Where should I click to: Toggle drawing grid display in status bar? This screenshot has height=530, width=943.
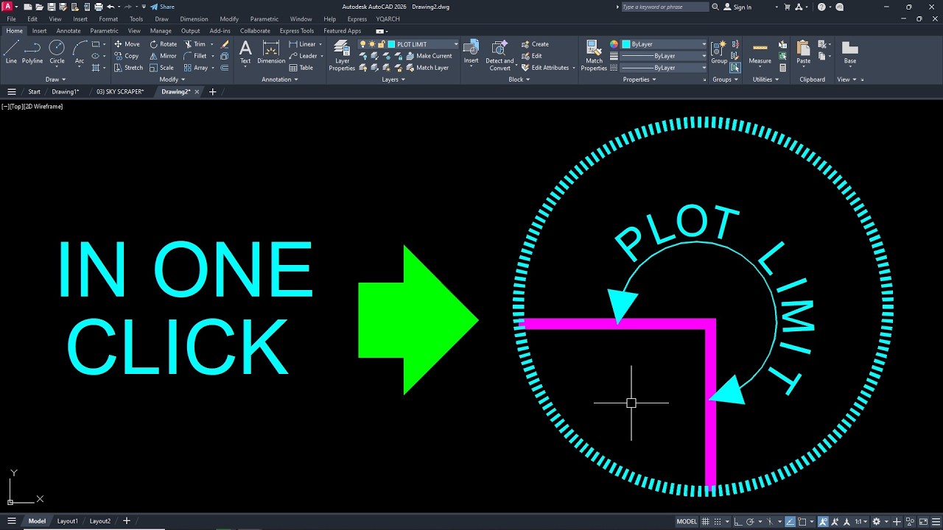point(707,521)
